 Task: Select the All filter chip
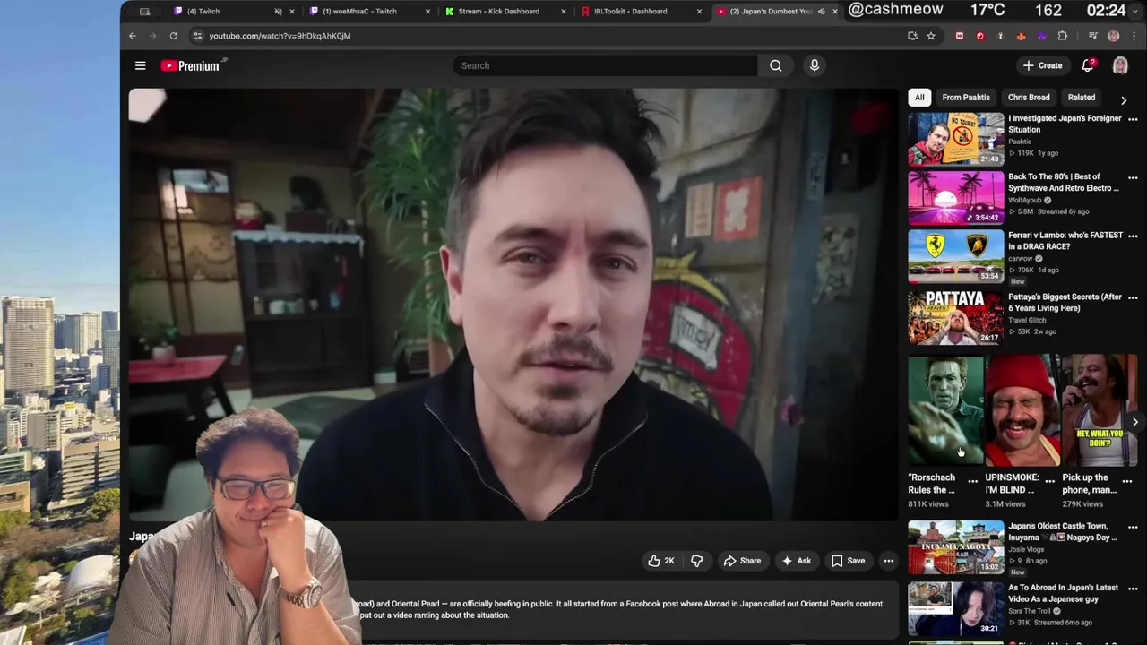tap(919, 98)
